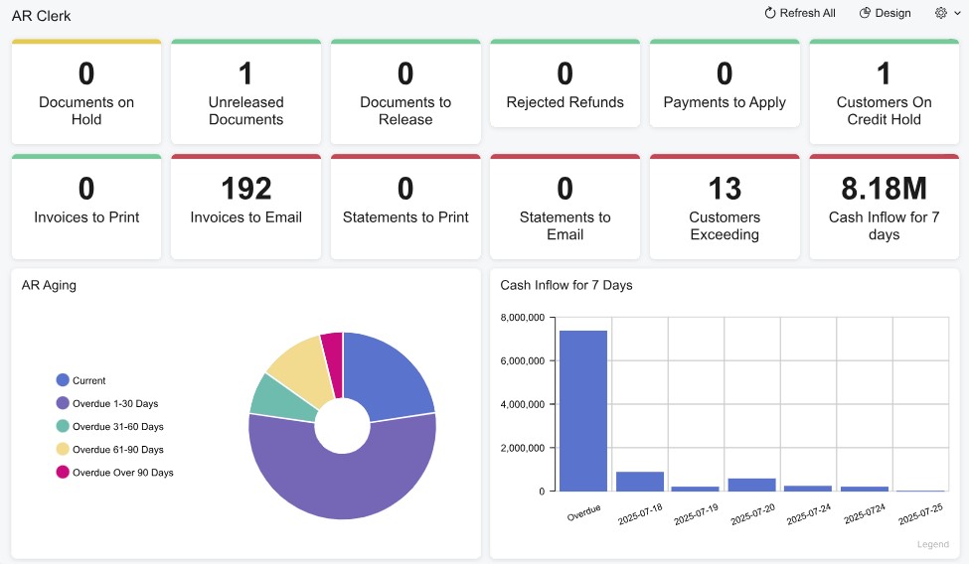
Task: Open the settings gear menu
Action: tap(941, 13)
